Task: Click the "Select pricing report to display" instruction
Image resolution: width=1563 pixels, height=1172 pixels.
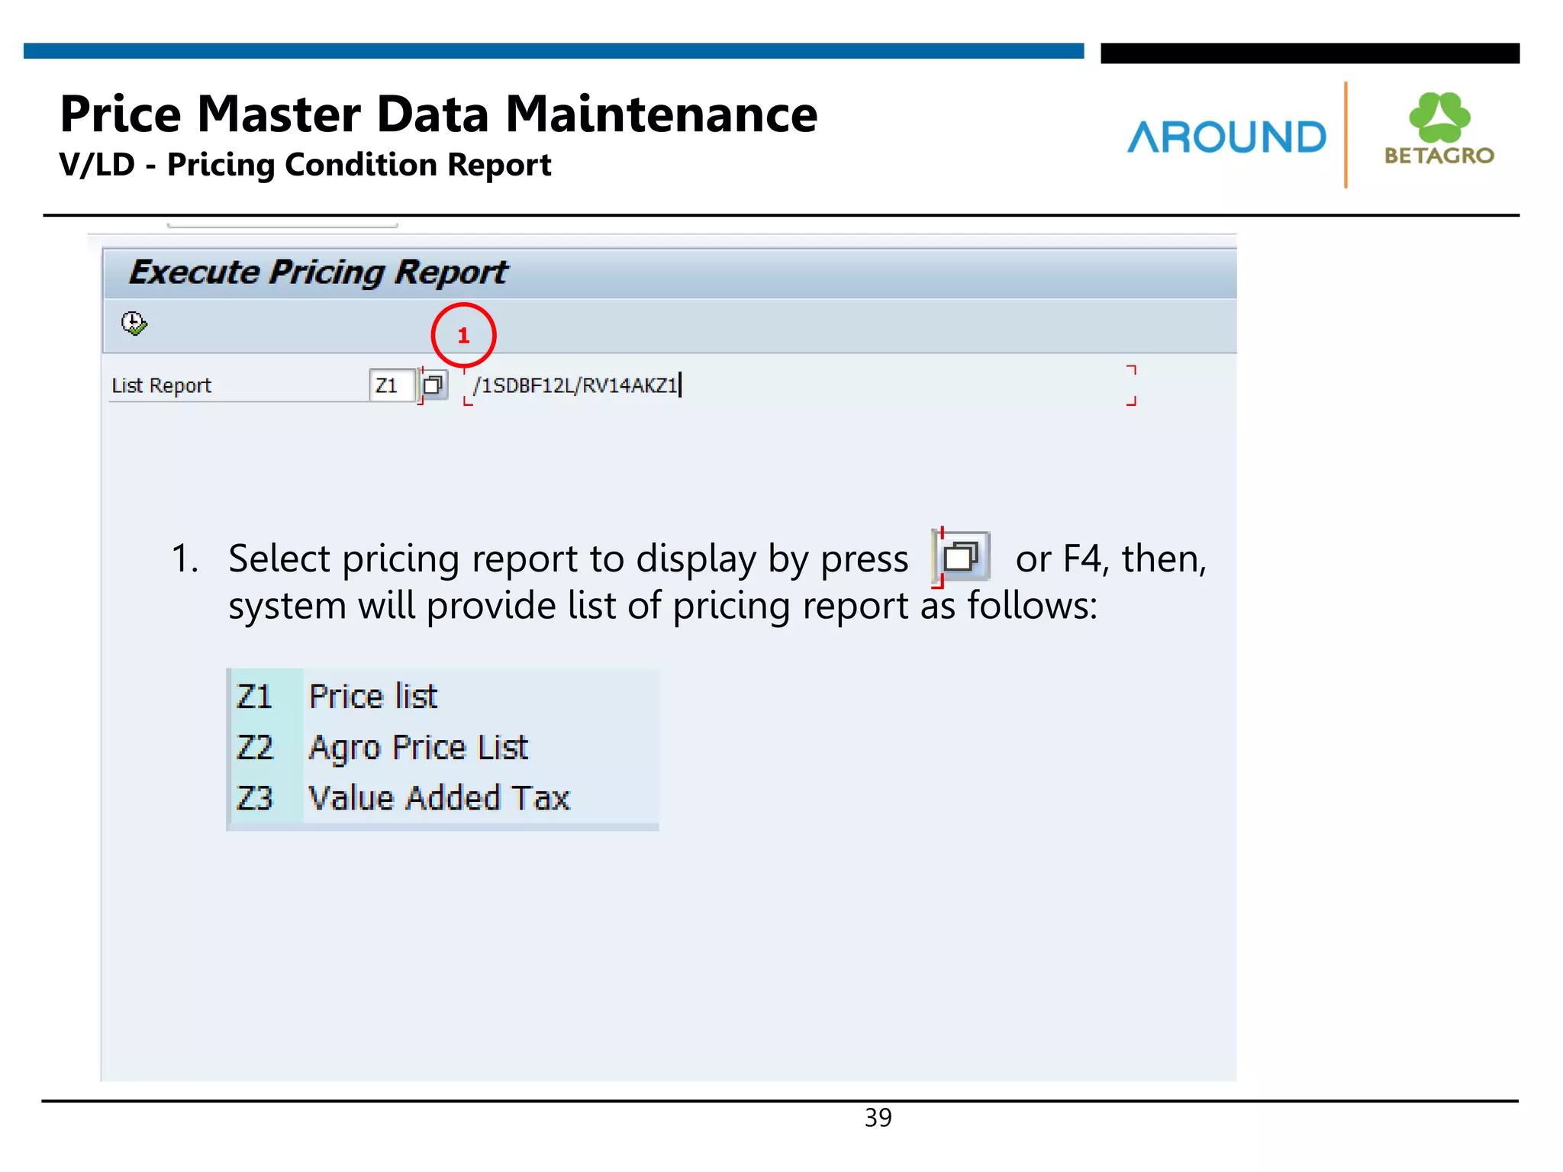Action: coord(568,559)
